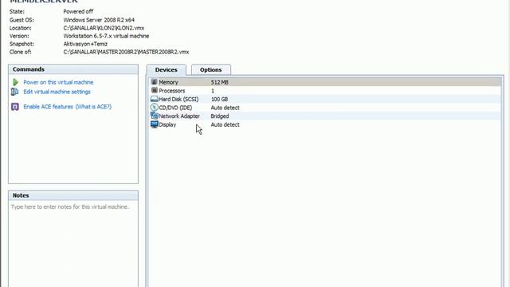Click the KLON2.vmx location path

(104, 28)
